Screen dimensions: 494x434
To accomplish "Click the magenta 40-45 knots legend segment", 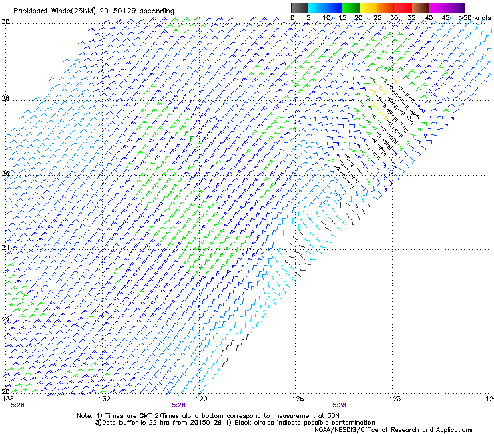I will click(x=438, y=8).
